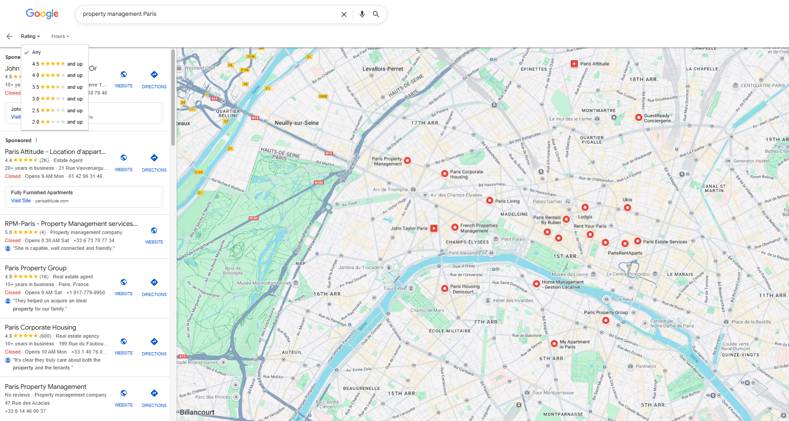The width and height of the screenshot is (789, 421).
Task: Select Paris Corporate Housing map pin
Action: pos(445,173)
